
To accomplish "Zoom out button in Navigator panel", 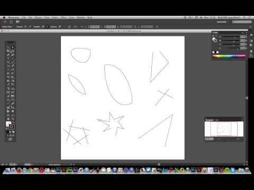I will click(219, 139).
